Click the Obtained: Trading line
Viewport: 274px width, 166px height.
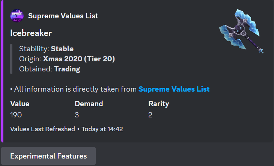tap(50, 69)
